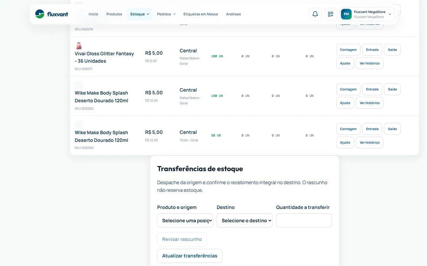The height and width of the screenshot is (266, 427).
Task: Click the 190 UN stock value
Action: coord(217,96)
